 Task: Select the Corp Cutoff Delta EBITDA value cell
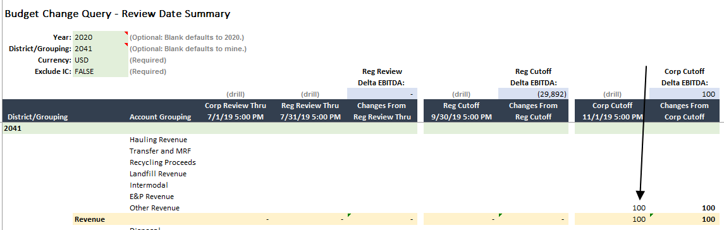[684, 94]
